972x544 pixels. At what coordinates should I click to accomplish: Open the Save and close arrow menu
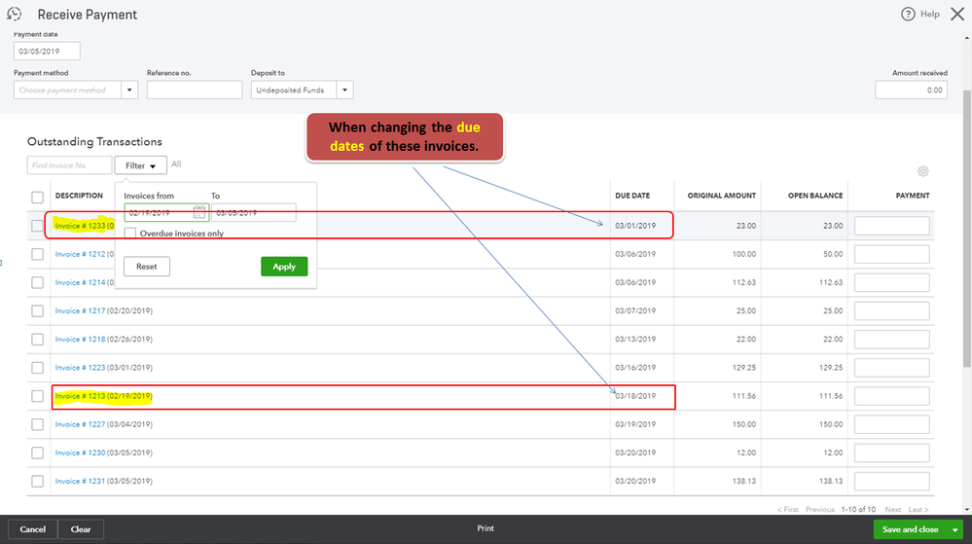(955, 529)
